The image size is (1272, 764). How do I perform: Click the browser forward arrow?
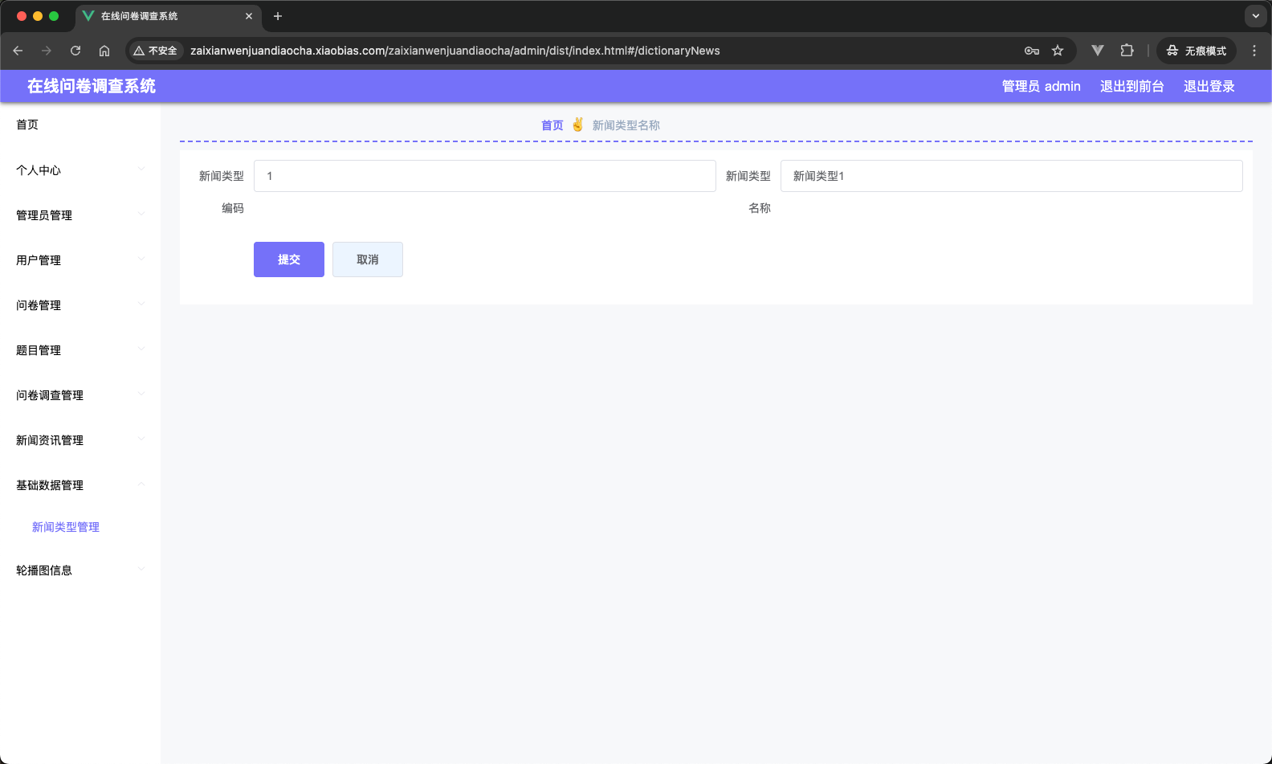pyautogui.click(x=47, y=51)
